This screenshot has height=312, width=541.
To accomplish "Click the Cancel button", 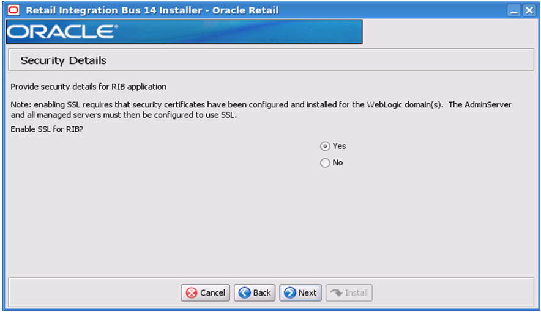I will click(x=205, y=292).
